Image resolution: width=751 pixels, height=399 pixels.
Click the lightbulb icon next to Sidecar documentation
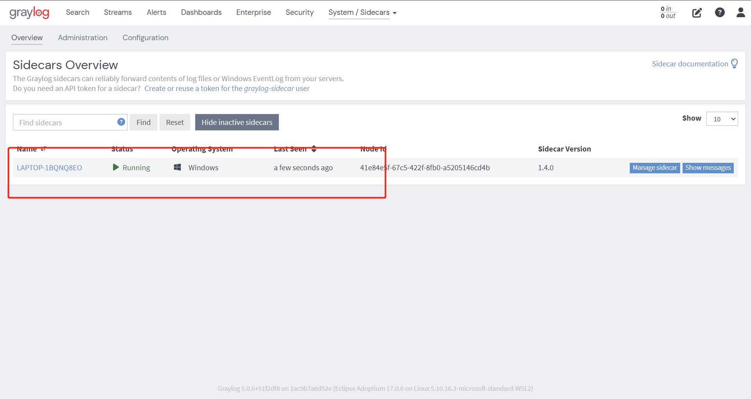pos(735,63)
